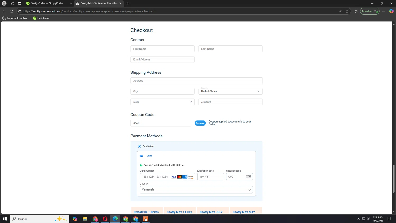Open File Explorer from the taskbar
396x223 pixels.
tap(85, 219)
